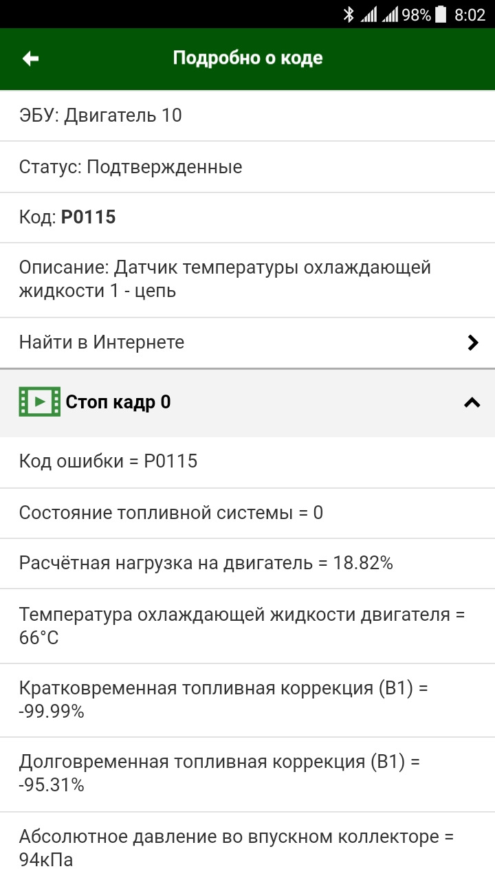This screenshot has width=495, height=880.
Task: Tap the battery status icon
Action: pyautogui.click(x=441, y=14)
